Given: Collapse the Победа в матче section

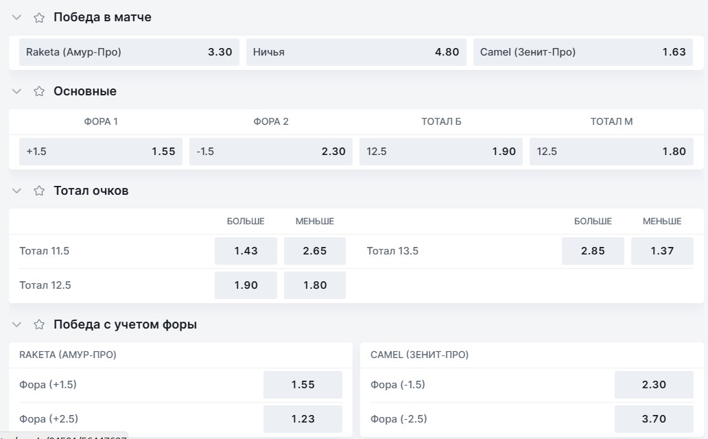Looking at the screenshot, I should (x=16, y=18).
